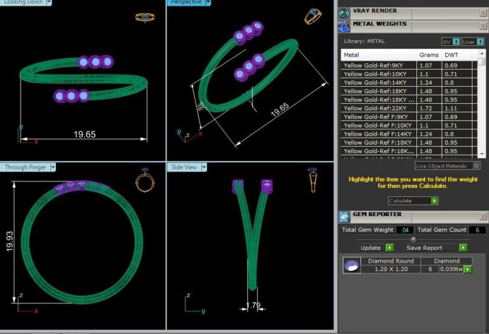Select the Perspective viewport tab
This screenshot has height=334, width=489.
pos(186,3)
